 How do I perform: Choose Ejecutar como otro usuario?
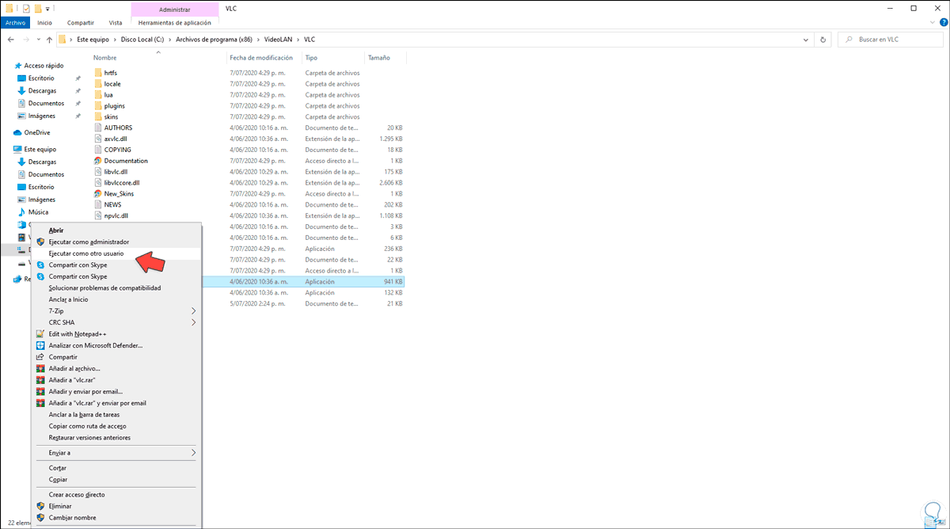tap(86, 253)
